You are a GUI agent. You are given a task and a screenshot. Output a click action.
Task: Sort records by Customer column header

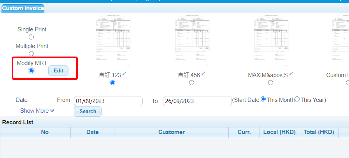(171, 132)
